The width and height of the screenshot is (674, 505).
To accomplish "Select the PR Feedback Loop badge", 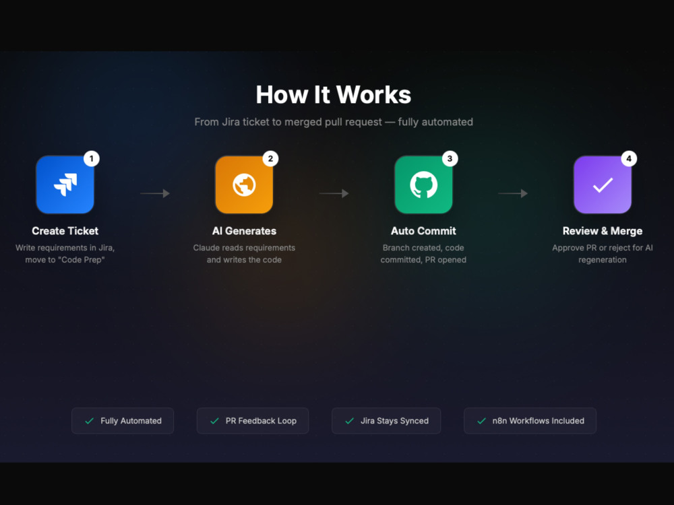I will tap(253, 421).
